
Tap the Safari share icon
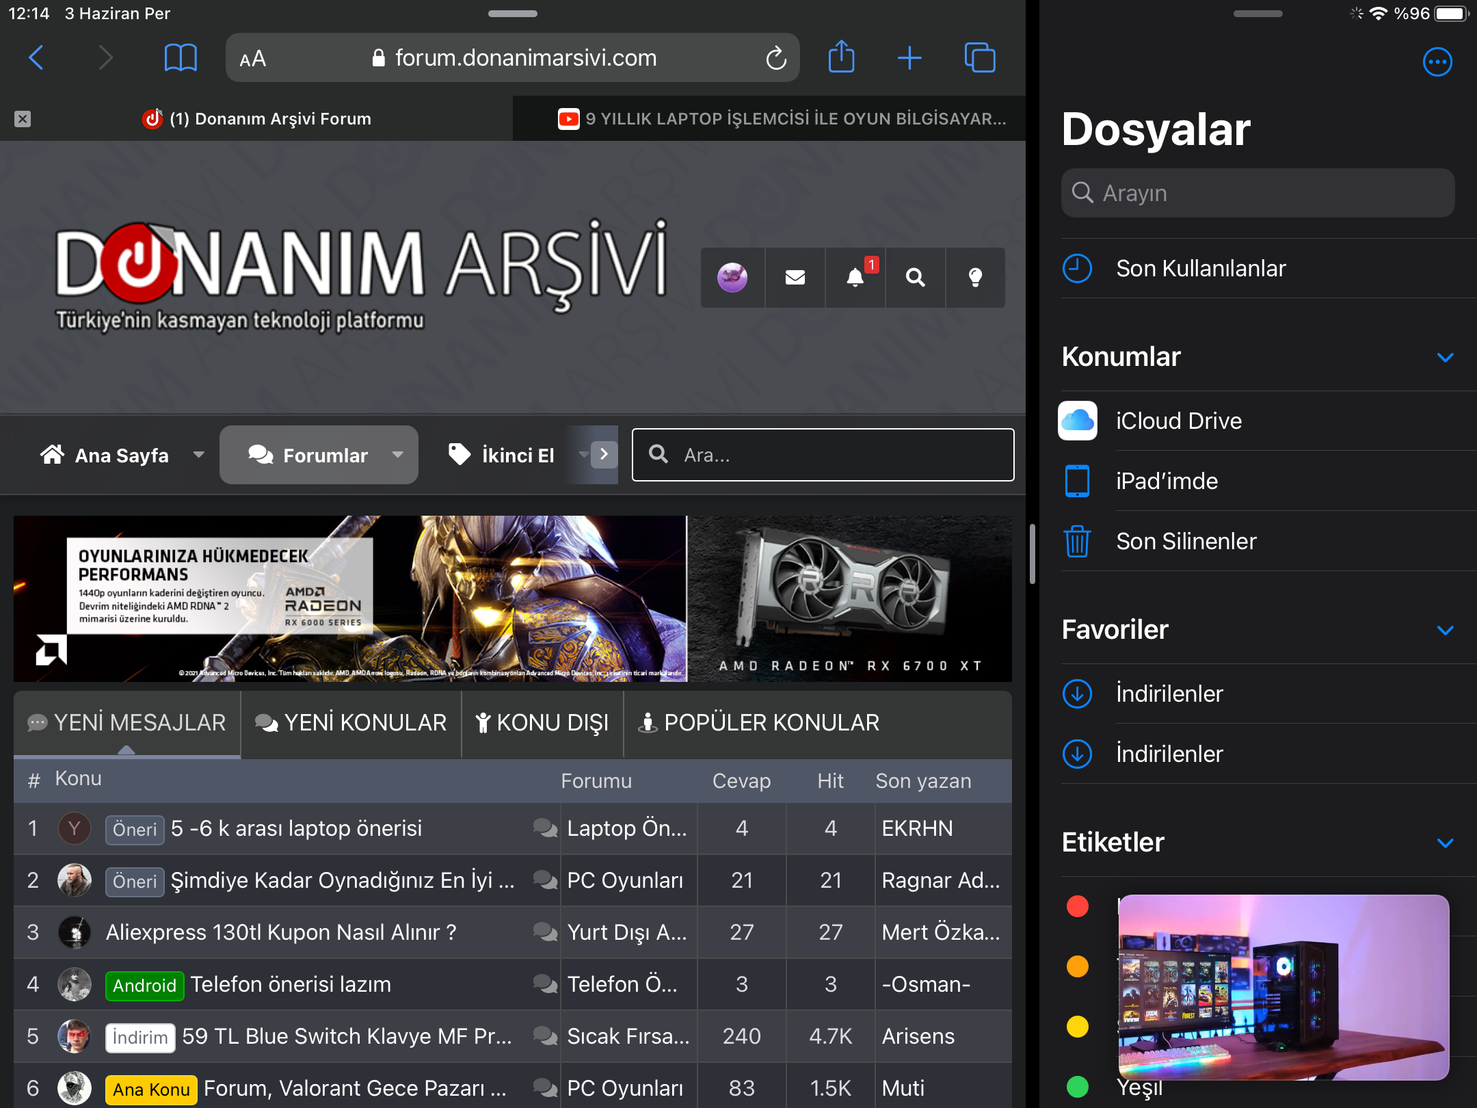(x=841, y=57)
